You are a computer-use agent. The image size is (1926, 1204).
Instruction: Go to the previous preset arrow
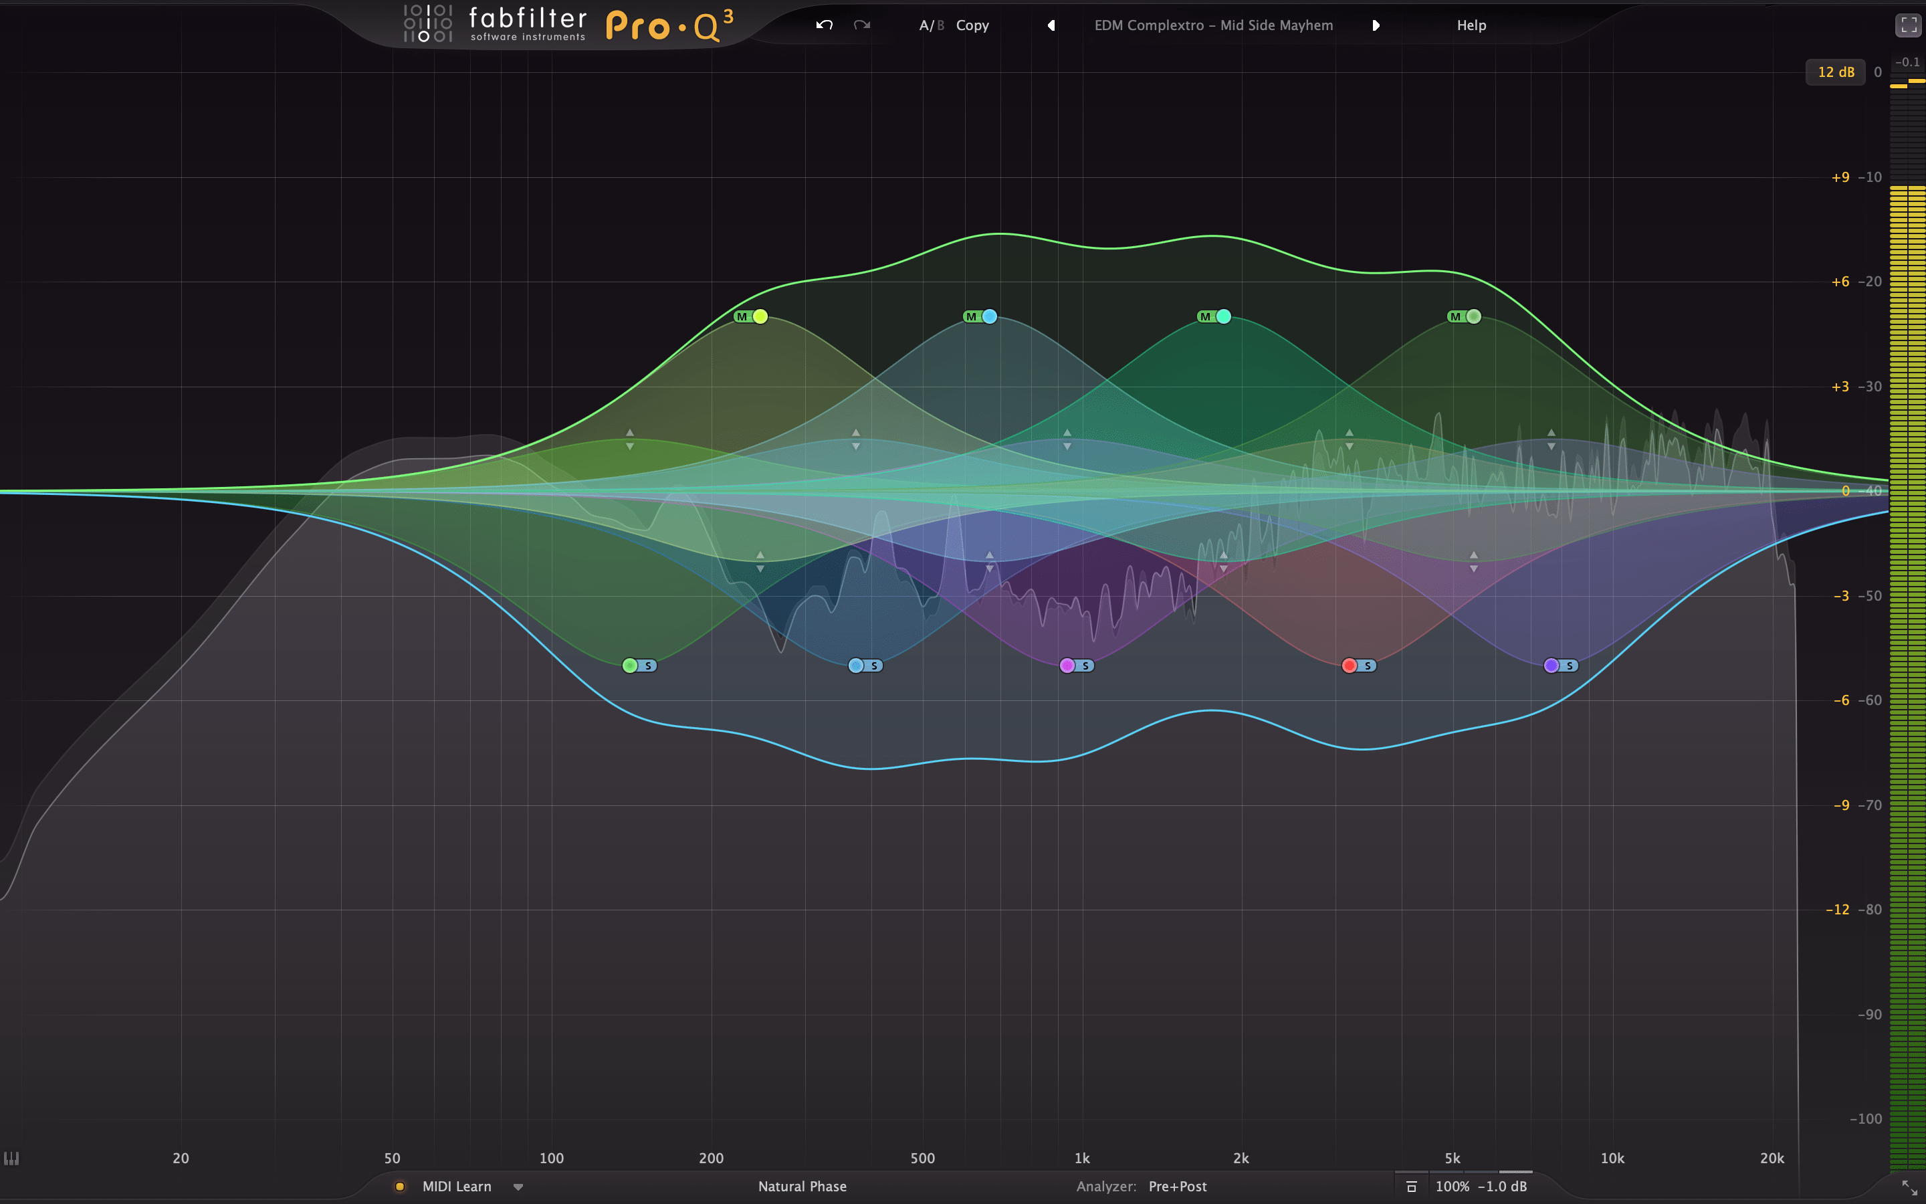pos(1051,25)
